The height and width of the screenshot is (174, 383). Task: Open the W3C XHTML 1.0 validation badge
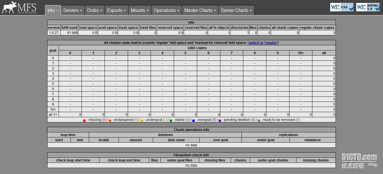(x=368, y=7)
